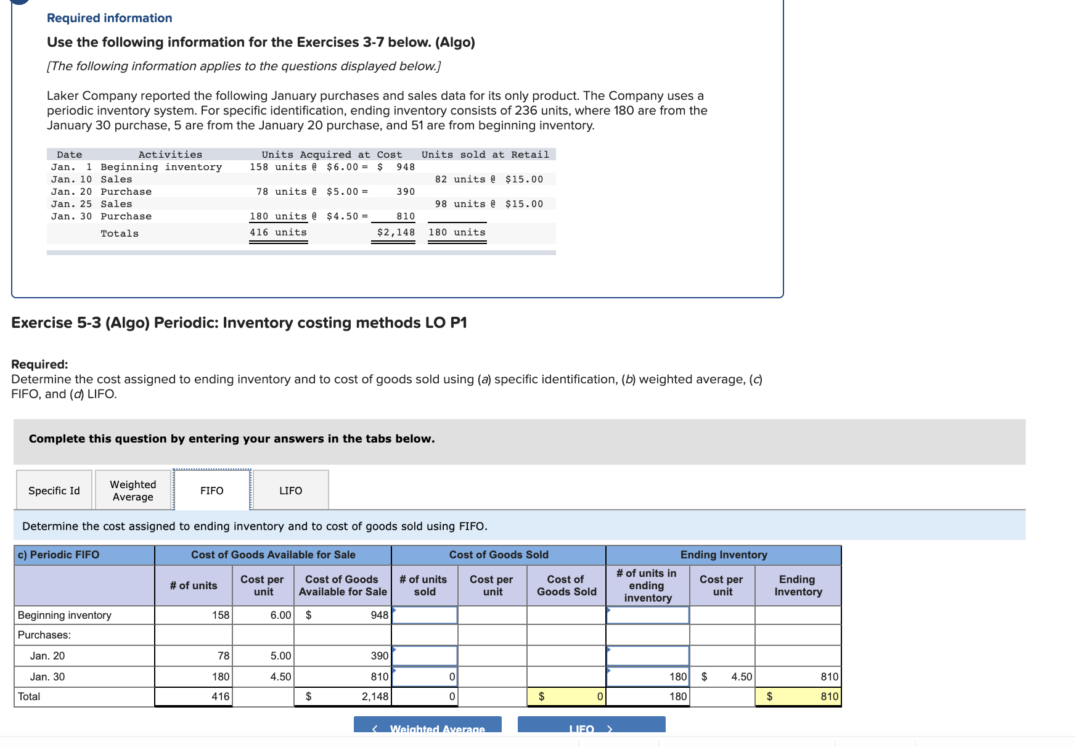Click the 'Ending Inventory' section header
1075x747 pixels.
724,555
